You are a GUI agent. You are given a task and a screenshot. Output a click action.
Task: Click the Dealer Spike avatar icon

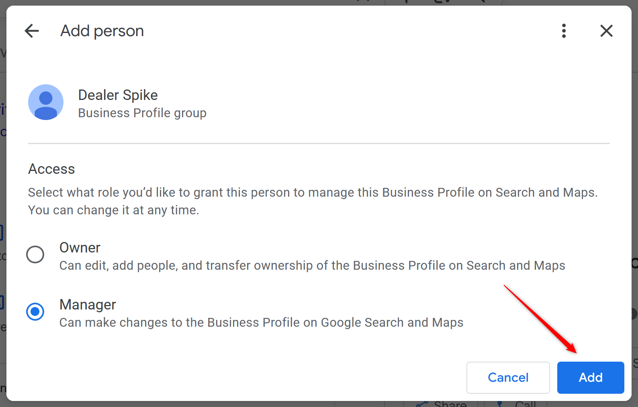pyautogui.click(x=46, y=102)
